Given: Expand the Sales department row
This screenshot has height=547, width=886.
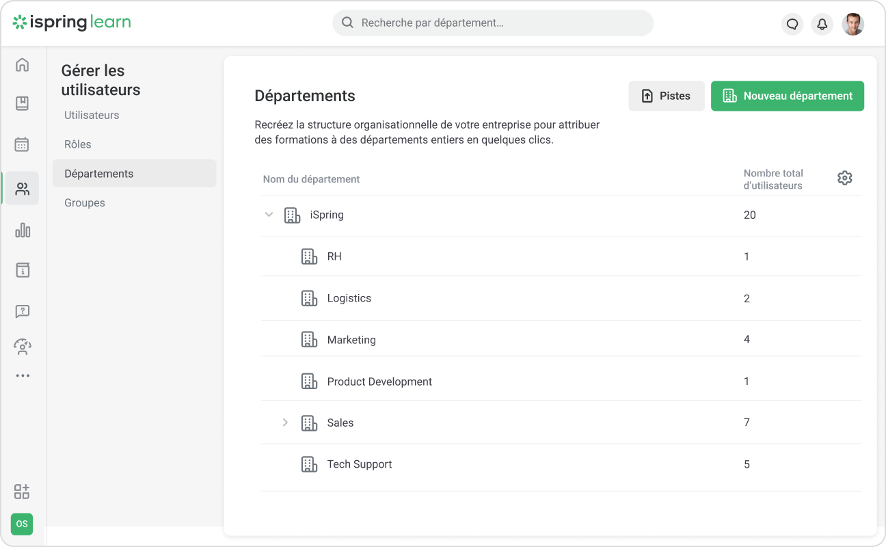Looking at the screenshot, I should coord(286,423).
